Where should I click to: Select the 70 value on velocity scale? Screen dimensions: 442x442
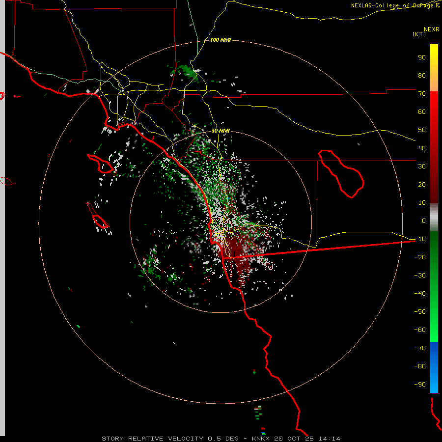tap(422, 94)
